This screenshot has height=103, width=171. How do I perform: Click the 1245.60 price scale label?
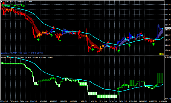coord(168,10)
